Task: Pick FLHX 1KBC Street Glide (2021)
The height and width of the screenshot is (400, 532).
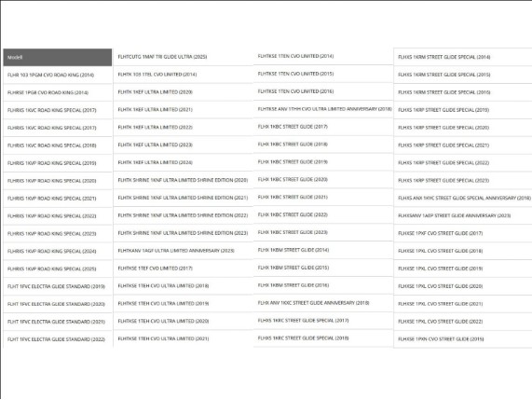Action: pos(293,198)
